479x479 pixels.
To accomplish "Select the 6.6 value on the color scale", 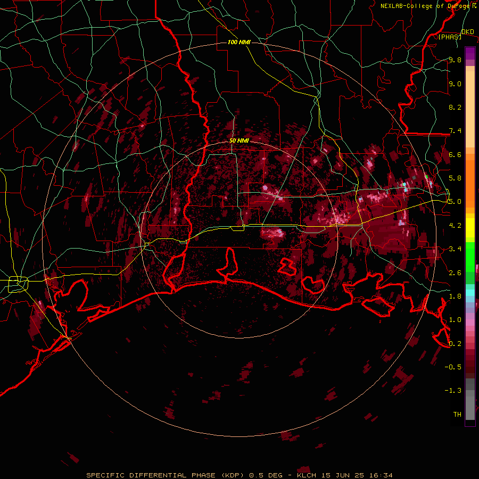I will pyautogui.click(x=455, y=154).
